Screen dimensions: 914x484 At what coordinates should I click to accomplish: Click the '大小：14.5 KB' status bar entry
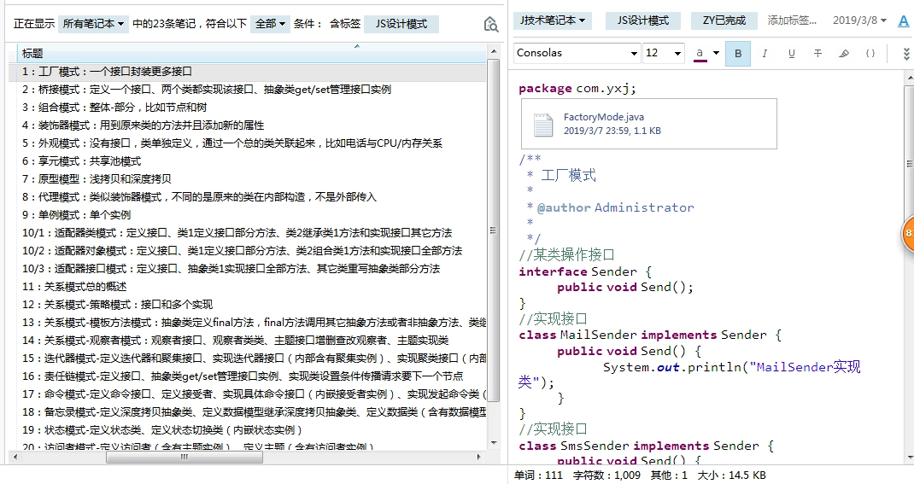point(731,475)
